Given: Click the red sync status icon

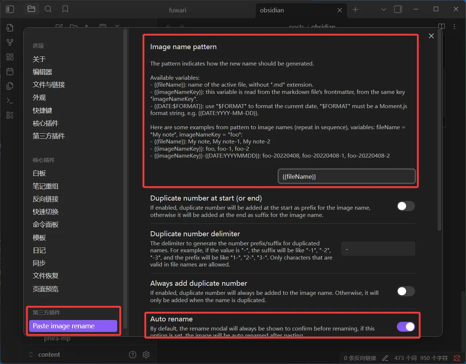Looking at the screenshot, I should point(457,358).
